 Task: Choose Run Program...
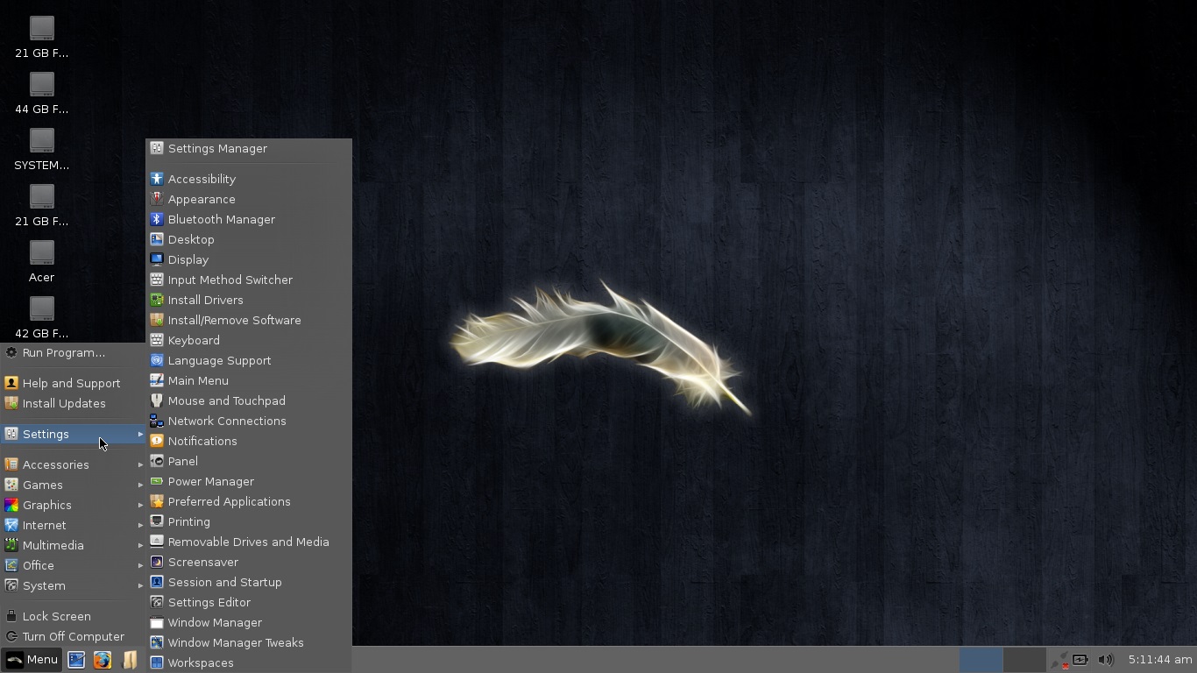pyautogui.click(x=73, y=352)
